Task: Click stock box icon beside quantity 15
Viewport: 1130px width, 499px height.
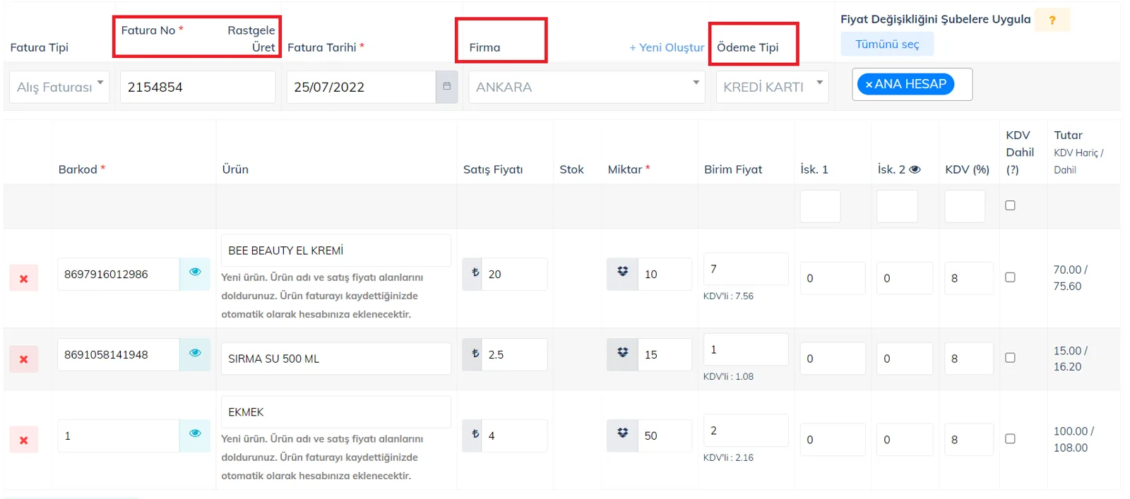Action: pyautogui.click(x=622, y=354)
